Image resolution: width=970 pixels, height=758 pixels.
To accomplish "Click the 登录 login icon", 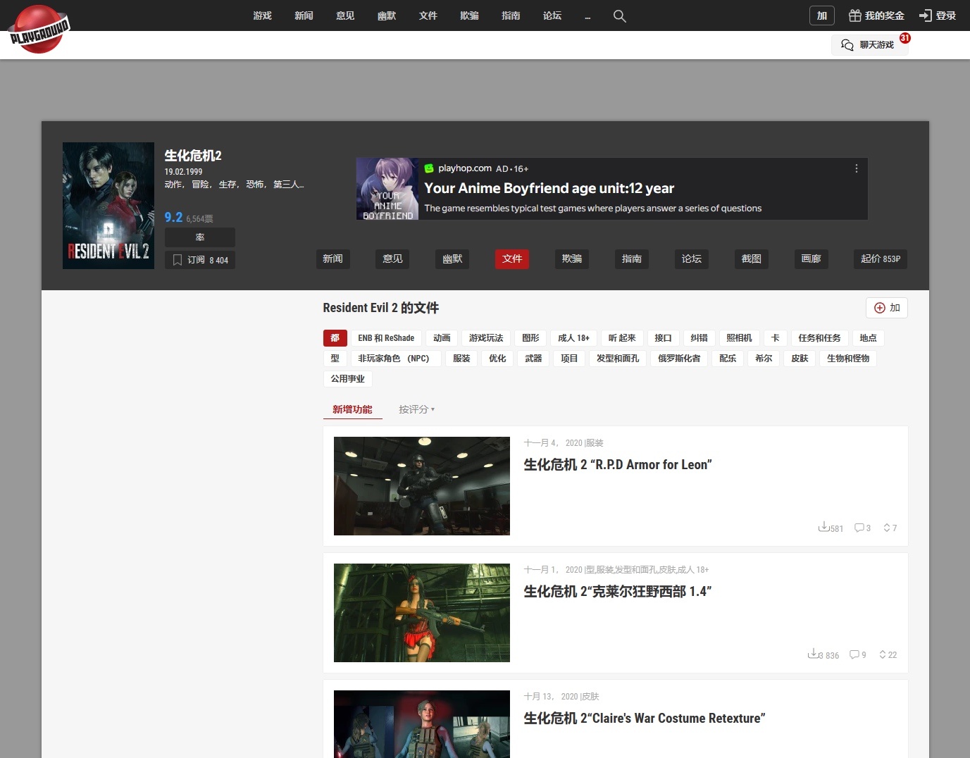I will pos(926,15).
